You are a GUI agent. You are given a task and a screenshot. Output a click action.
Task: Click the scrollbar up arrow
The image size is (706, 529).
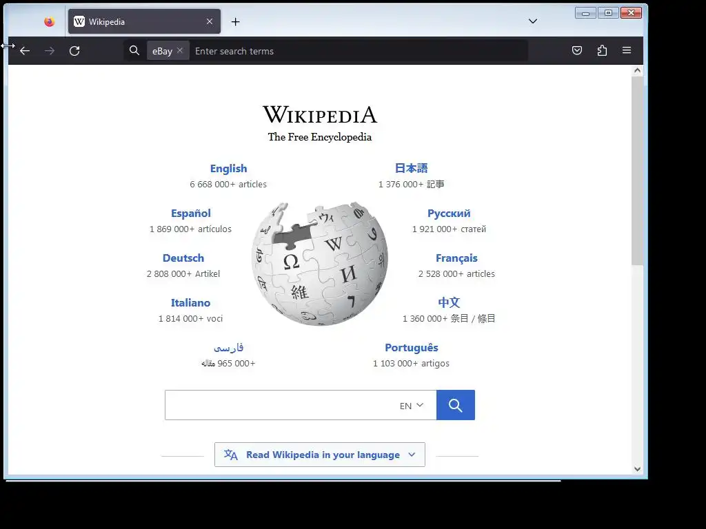pyautogui.click(x=637, y=70)
